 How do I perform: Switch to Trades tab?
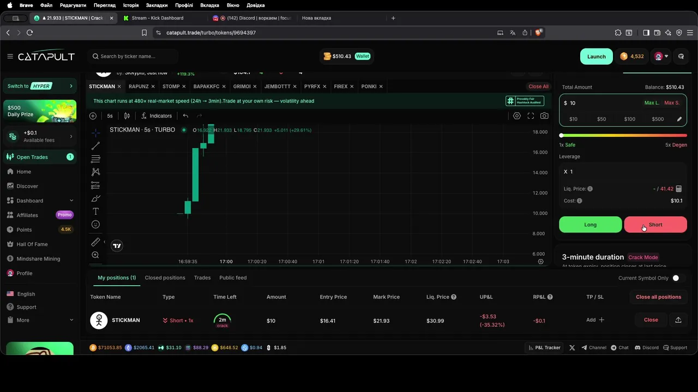[202, 278]
